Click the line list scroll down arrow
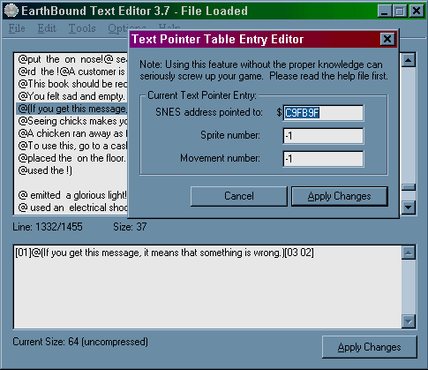 pyautogui.click(x=409, y=208)
